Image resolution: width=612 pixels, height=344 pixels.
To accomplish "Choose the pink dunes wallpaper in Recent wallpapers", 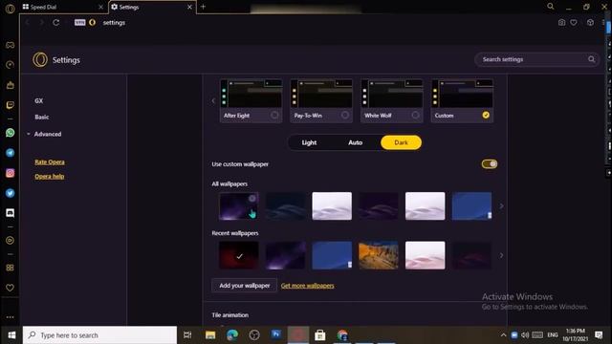I will [x=425, y=255].
